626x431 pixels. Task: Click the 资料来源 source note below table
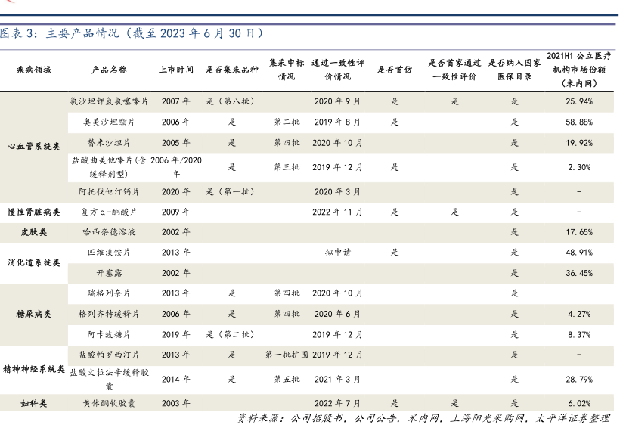pos(423,418)
